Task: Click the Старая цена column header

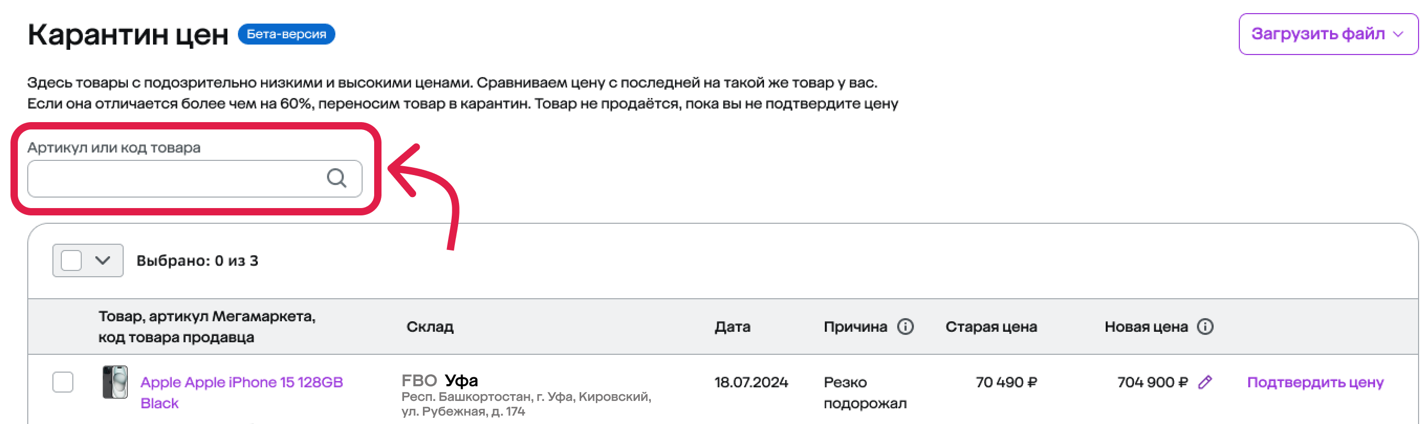Action: click(990, 327)
